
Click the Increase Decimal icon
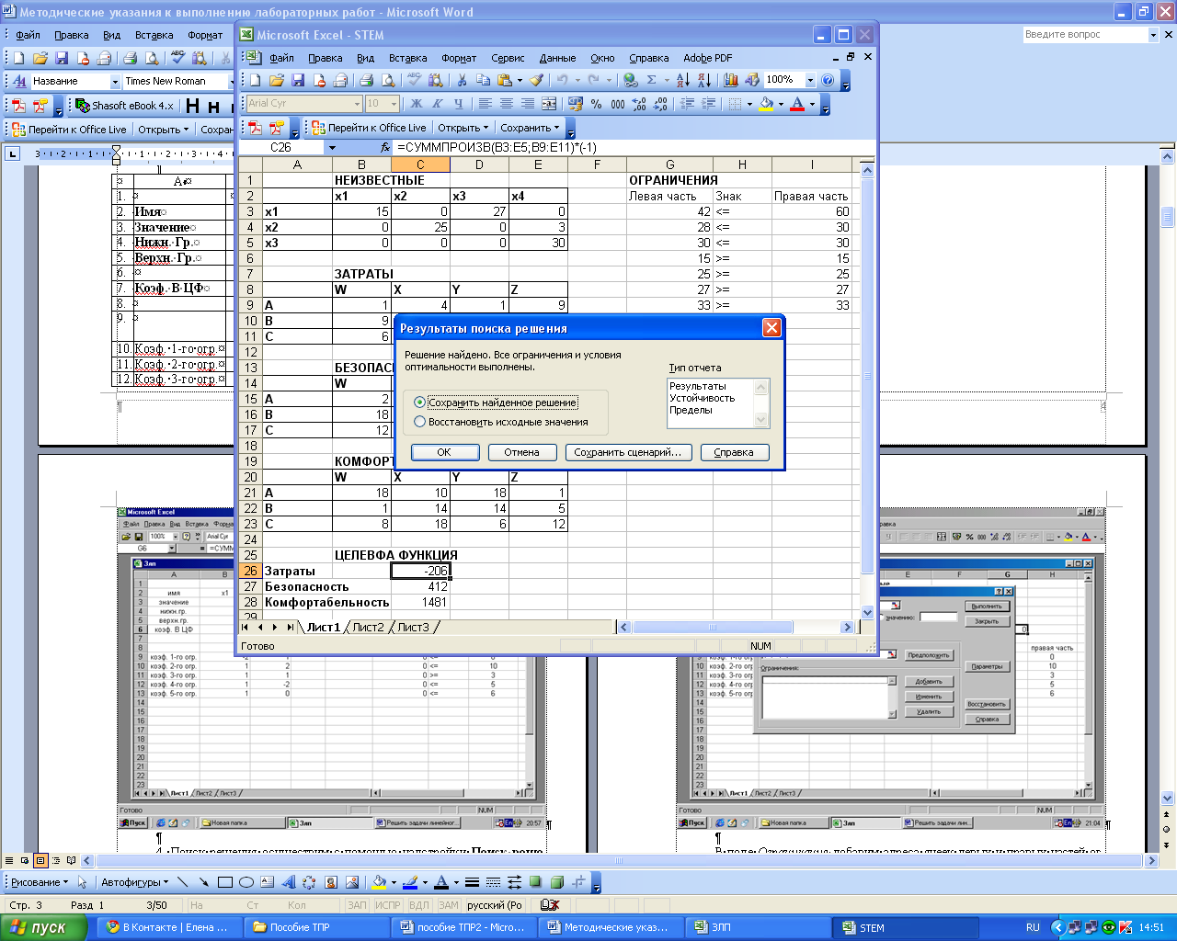[x=639, y=104]
